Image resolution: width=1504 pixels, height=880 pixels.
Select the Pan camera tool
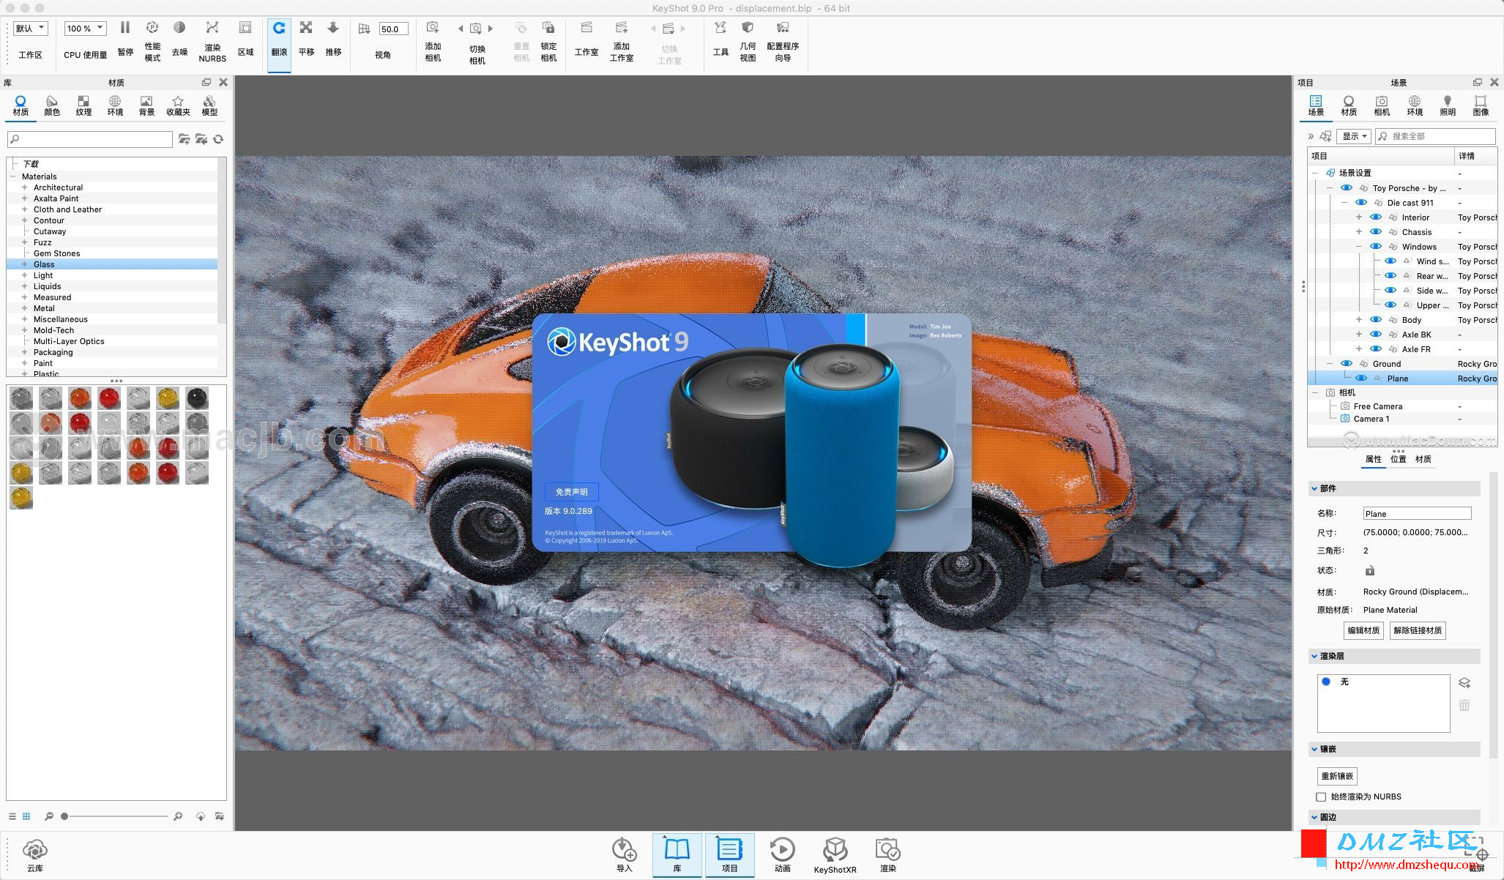pos(306,28)
